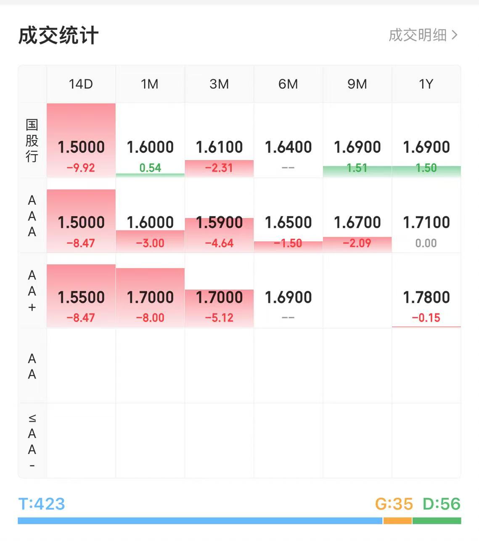Image resolution: width=479 pixels, height=541 pixels.
Task: Click the AAA row label
Action: 32,216
